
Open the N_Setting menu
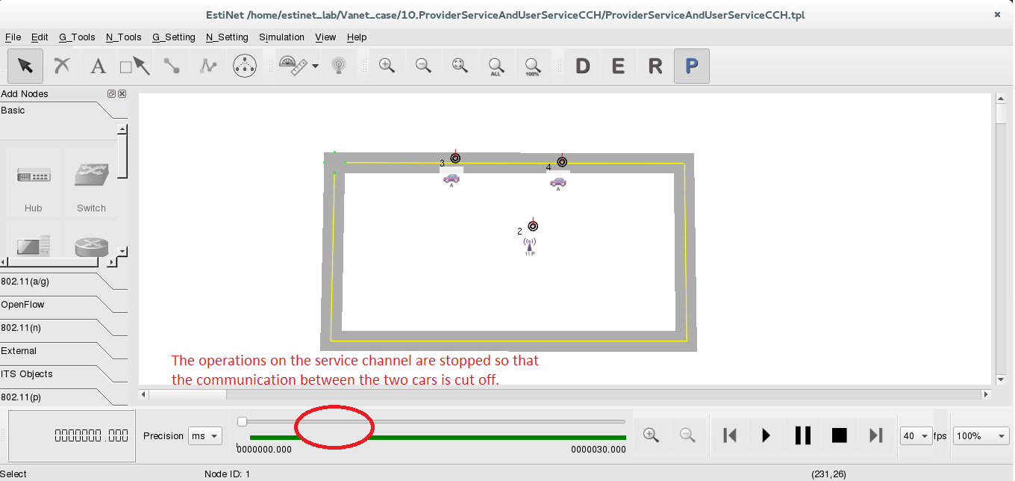point(227,37)
